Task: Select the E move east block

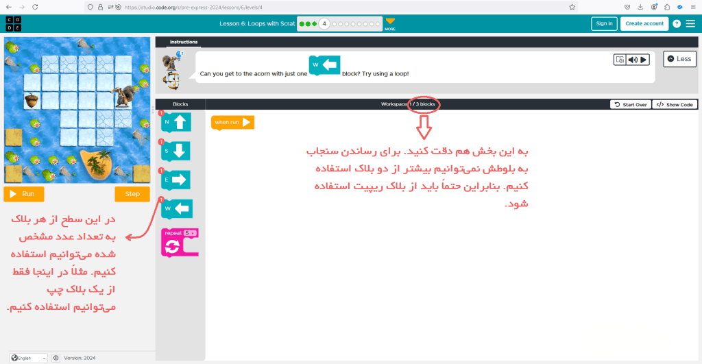Action: tap(176, 180)
